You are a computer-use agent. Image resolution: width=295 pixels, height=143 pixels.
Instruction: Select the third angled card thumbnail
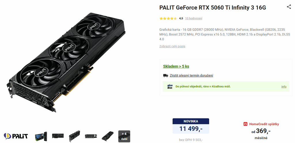click(74, 136)
